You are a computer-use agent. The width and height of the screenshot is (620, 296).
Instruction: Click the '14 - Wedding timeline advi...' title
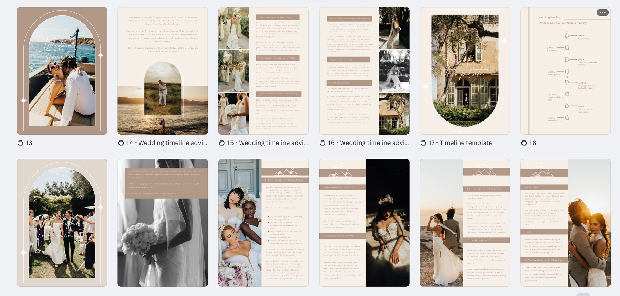coord(167,143)
